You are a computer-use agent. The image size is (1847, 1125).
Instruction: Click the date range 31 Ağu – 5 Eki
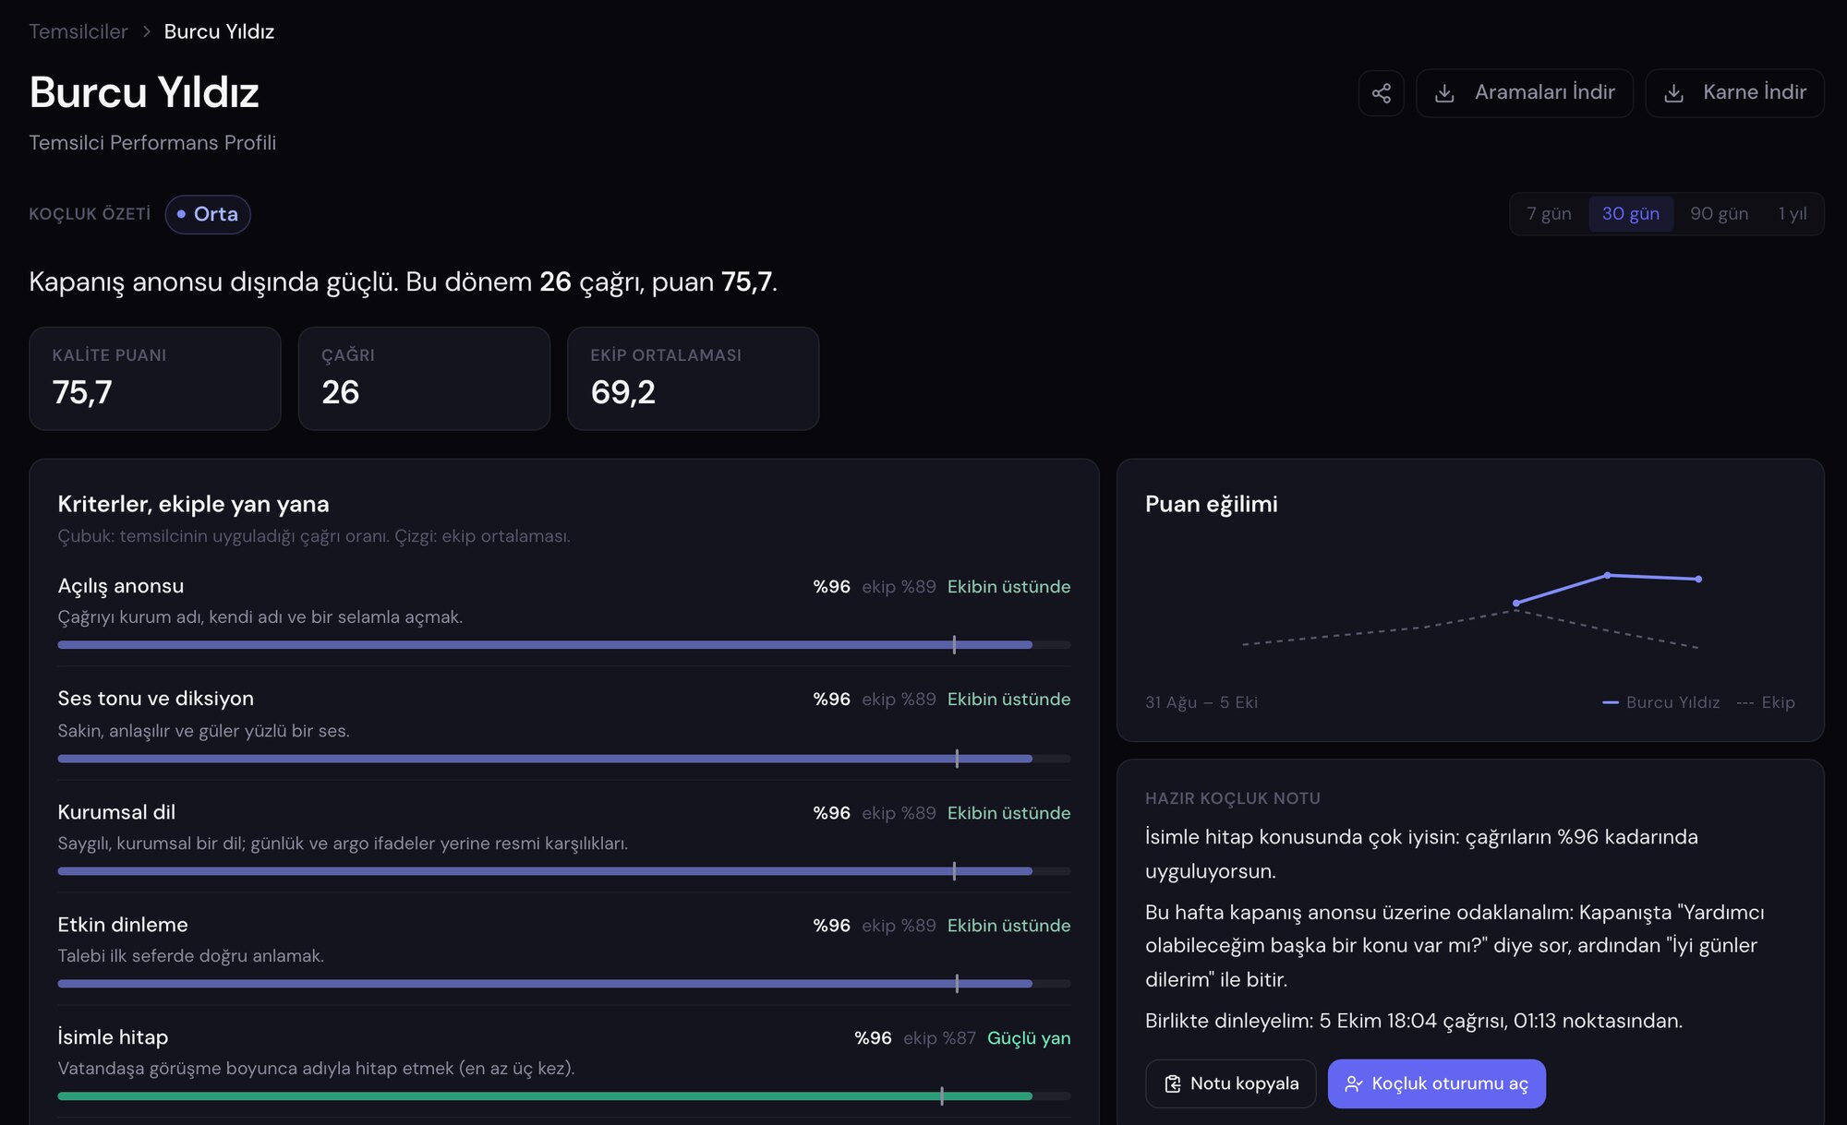click(1201, 702)
